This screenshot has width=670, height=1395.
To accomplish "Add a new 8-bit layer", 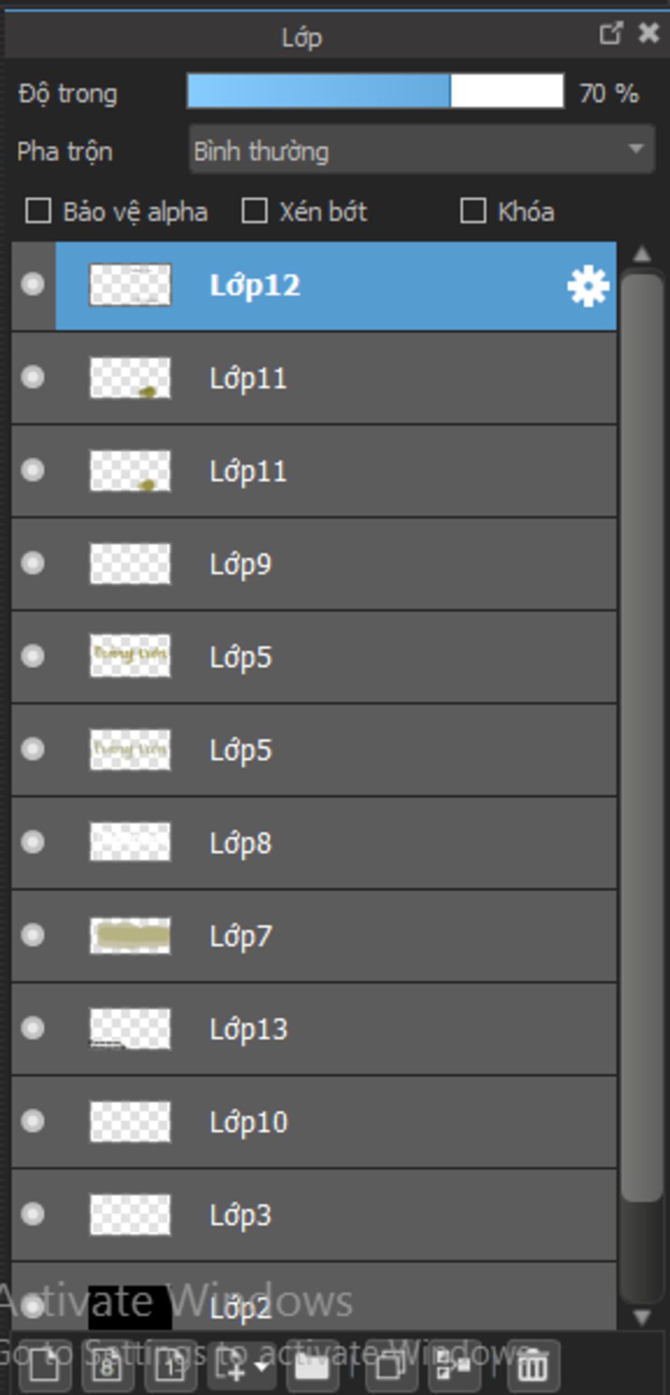I will [x=107, y=1365].
